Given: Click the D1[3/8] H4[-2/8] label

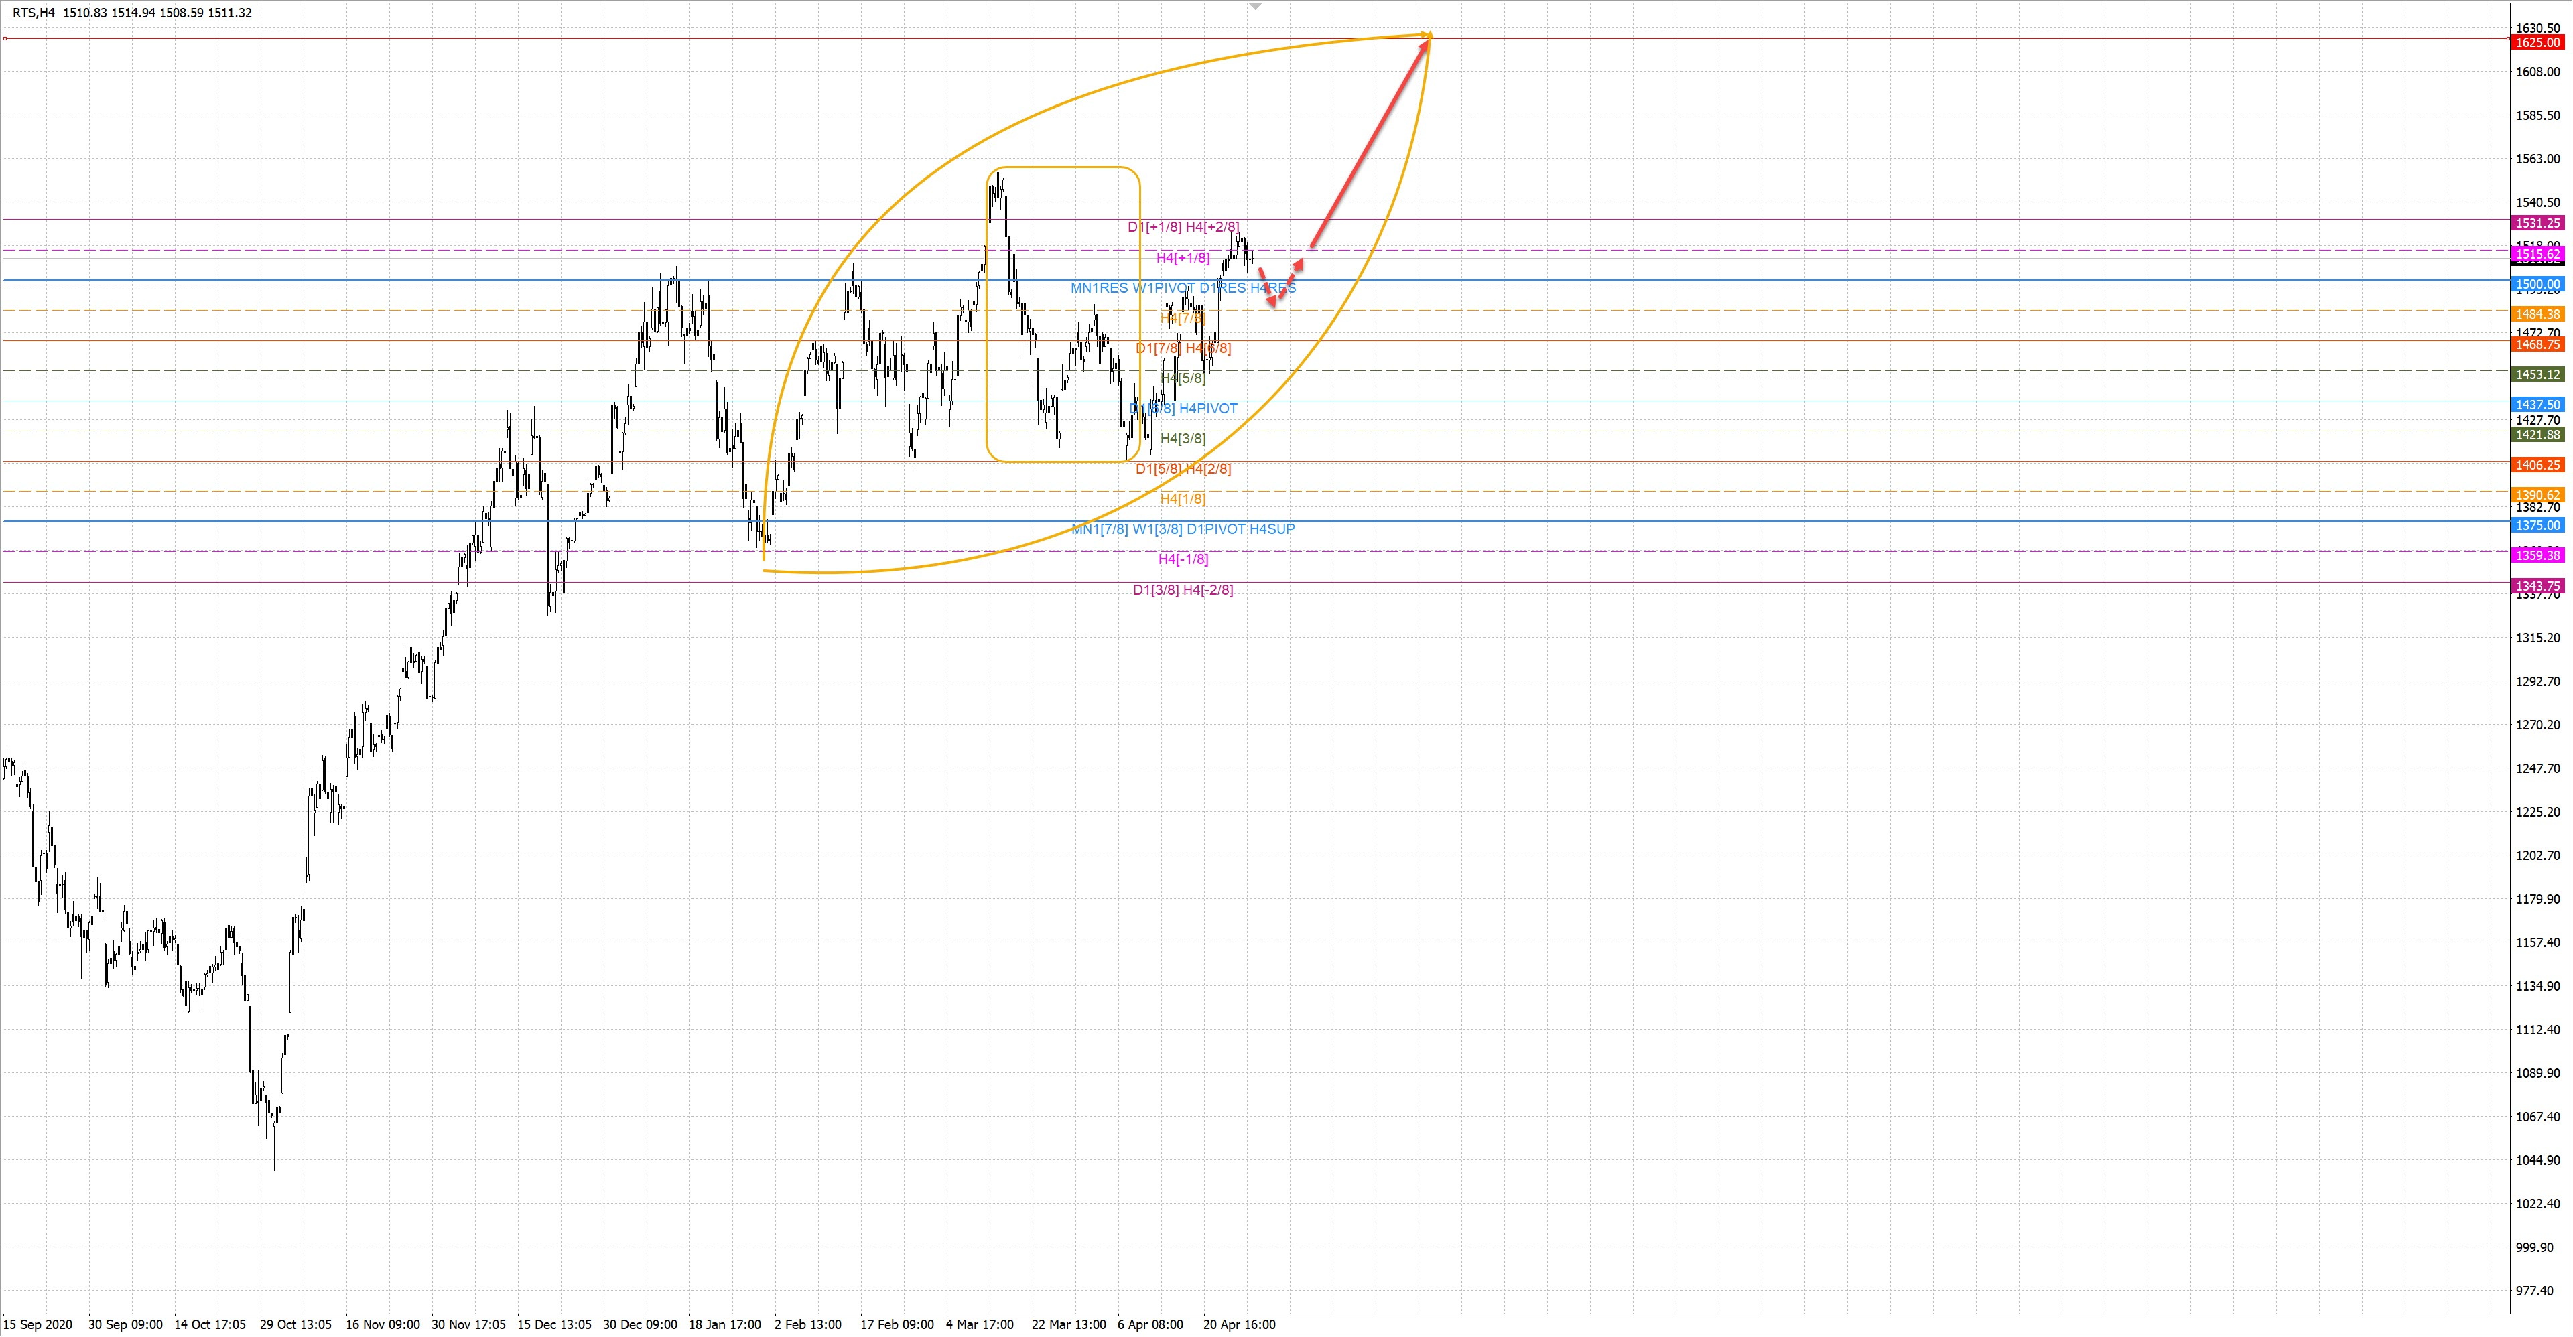Looking at the screenshot, I should (1183, 590).
